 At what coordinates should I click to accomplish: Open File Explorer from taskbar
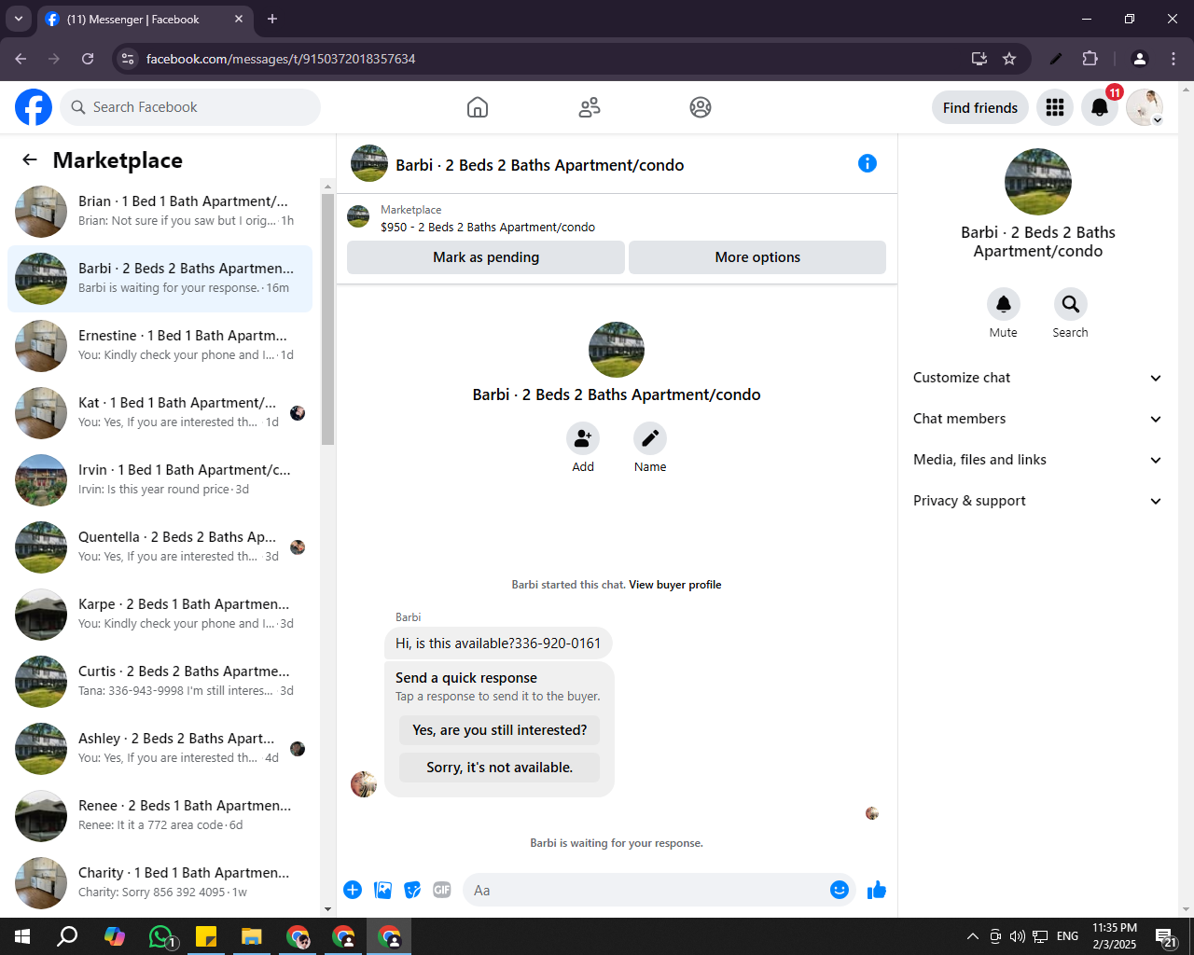click(x=252, y=936)
